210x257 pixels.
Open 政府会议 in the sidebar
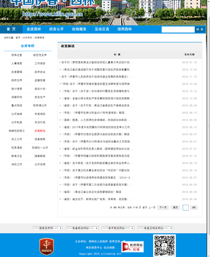(40, 72)
